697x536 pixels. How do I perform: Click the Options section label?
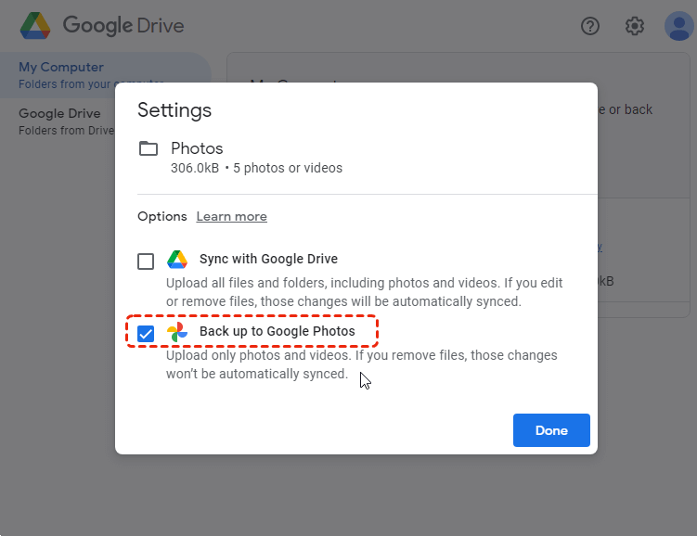point(162,216)
